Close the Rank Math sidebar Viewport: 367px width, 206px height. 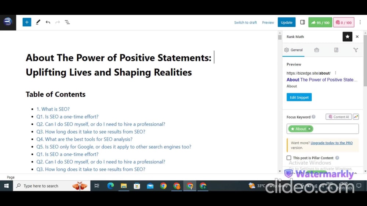357,37
